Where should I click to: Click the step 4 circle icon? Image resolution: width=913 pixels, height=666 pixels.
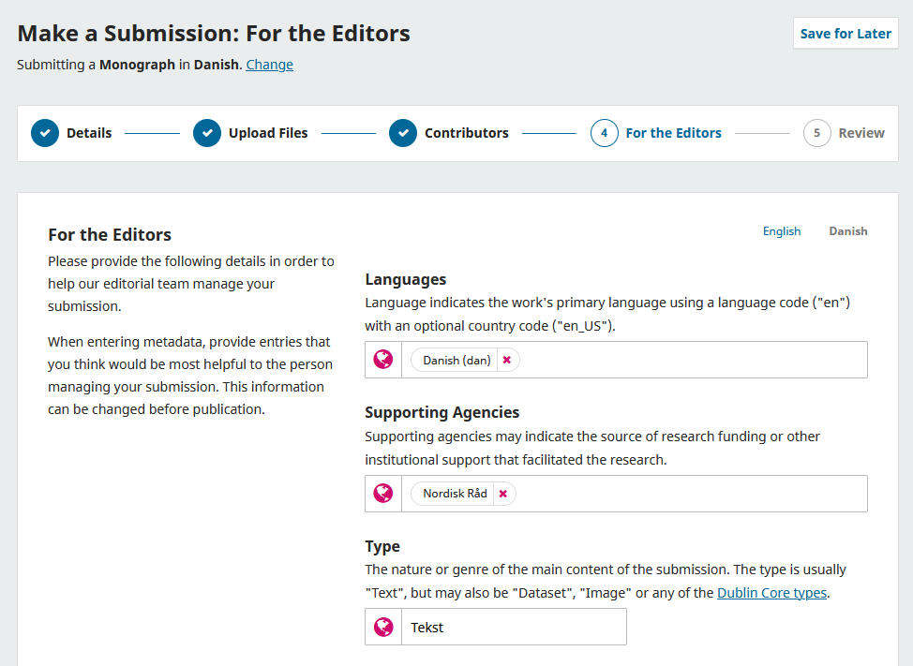pos(605,133)
